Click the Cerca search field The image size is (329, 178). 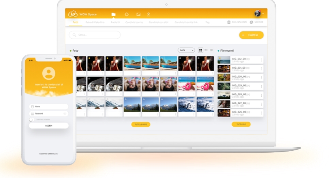[x=95, y=35]
